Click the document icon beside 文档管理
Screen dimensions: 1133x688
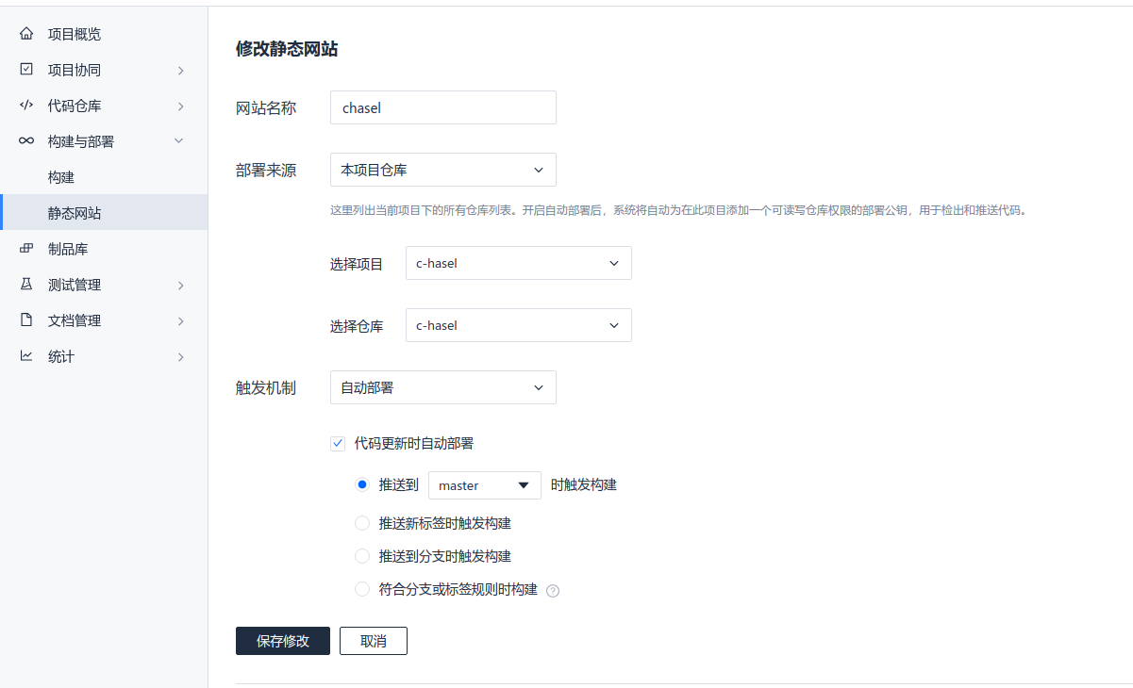tap(26, 320)
